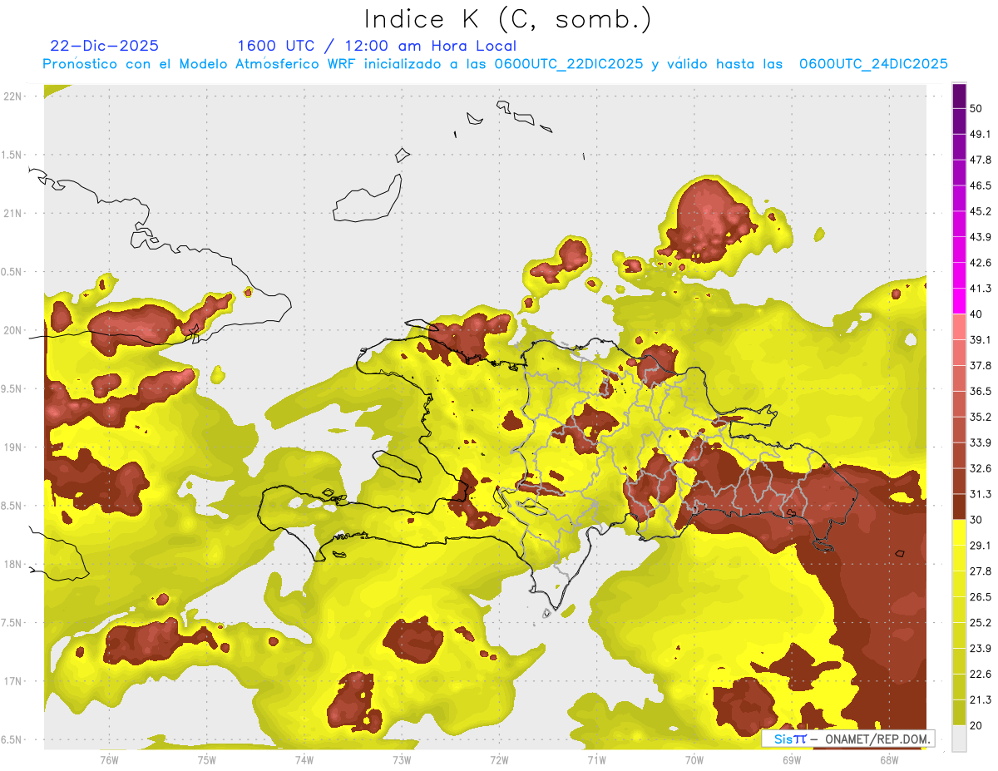Click the color scale value 40
Viewport: 998px width, 771px height.
coord(976,314)
